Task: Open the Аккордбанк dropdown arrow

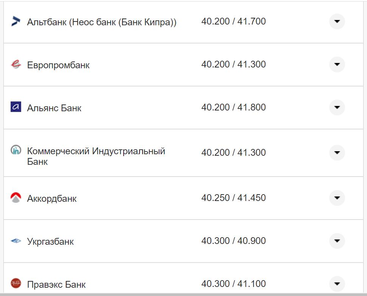Action: tap(336, 198)
